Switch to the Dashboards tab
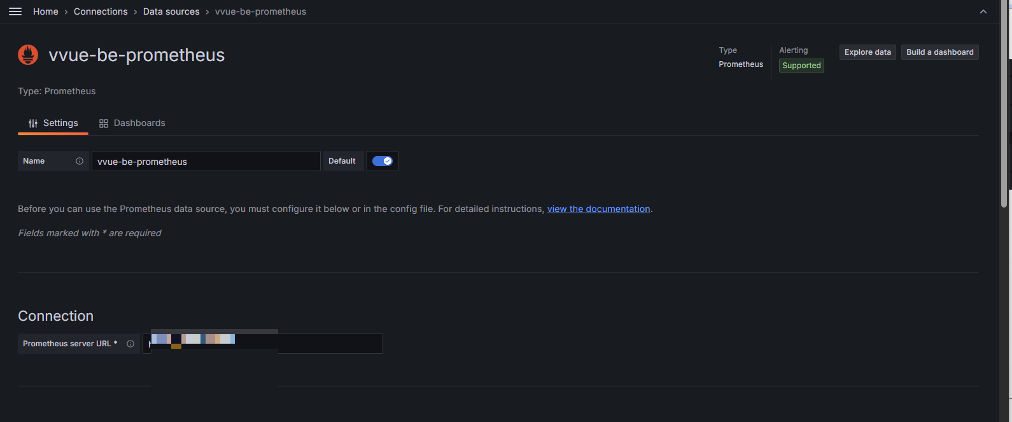 tap(132, 123)
